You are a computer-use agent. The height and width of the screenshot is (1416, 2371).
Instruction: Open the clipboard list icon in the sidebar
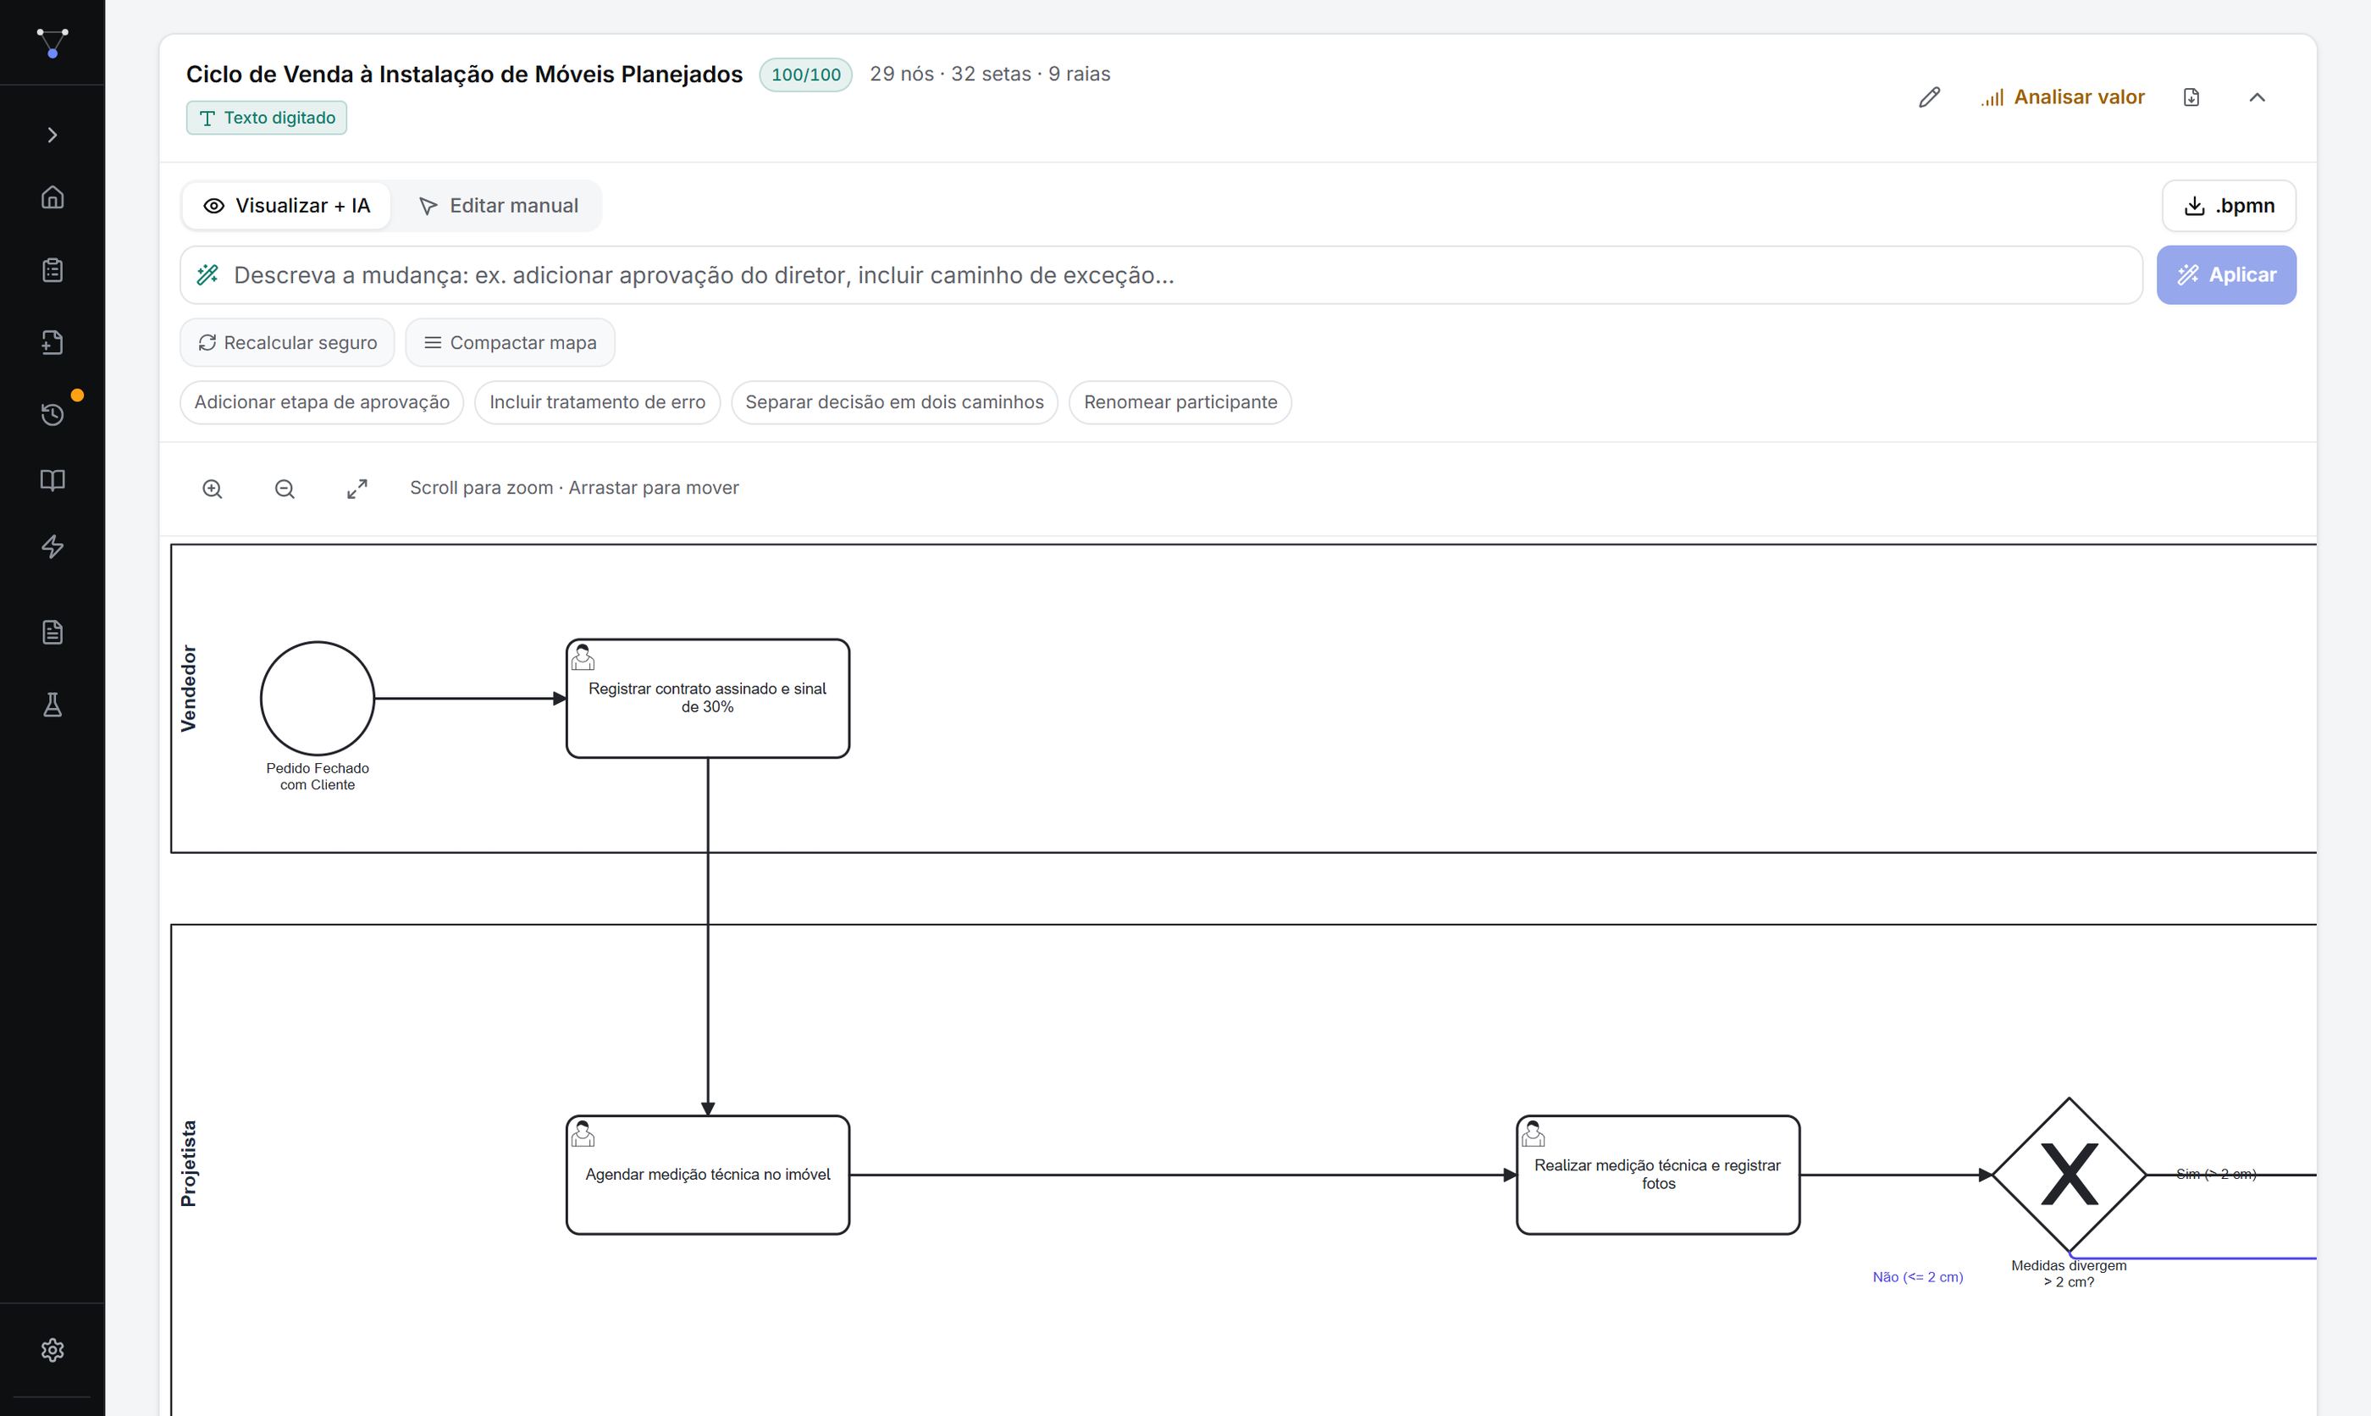53,270
